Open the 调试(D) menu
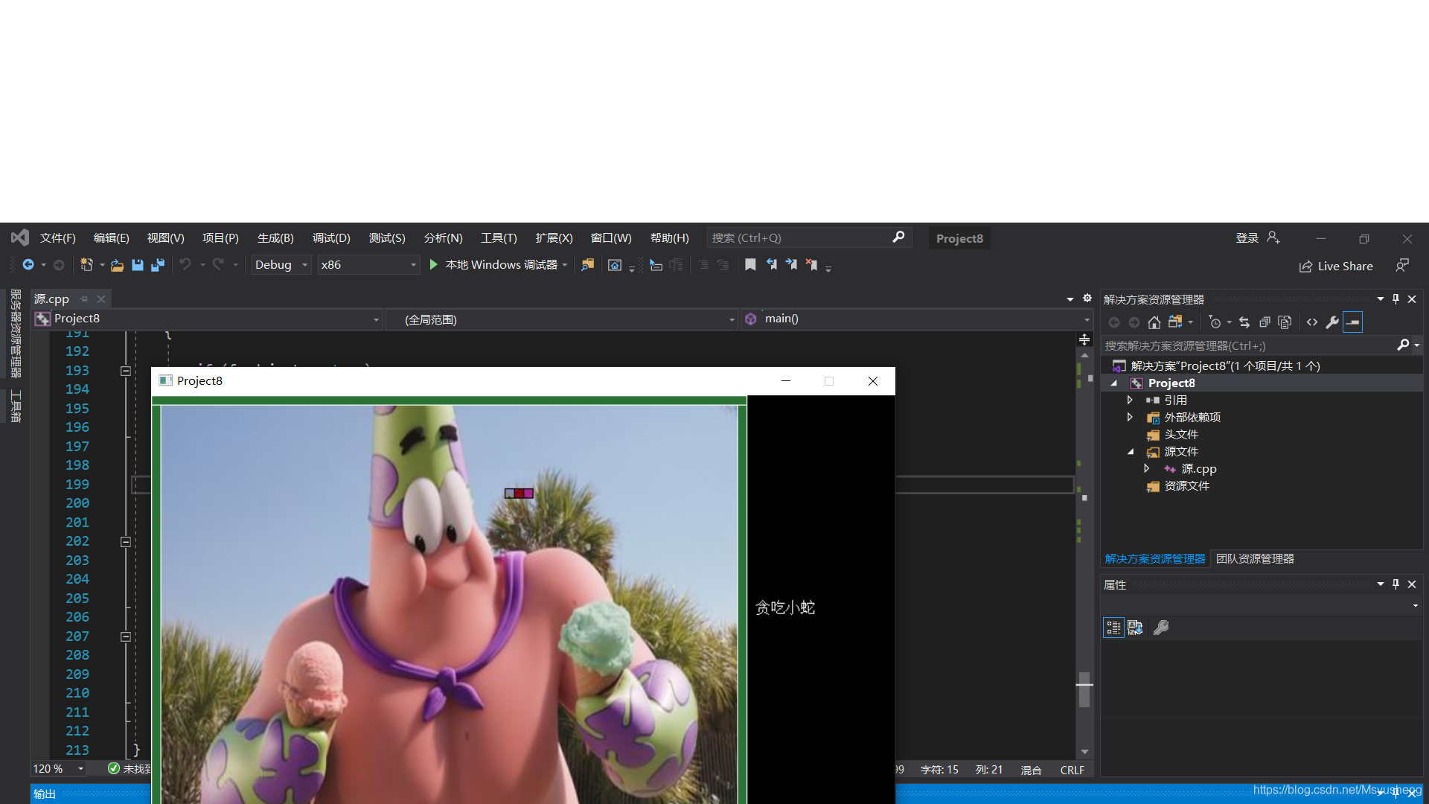This screenshot has width=1429, height=804. click(330, 237)
